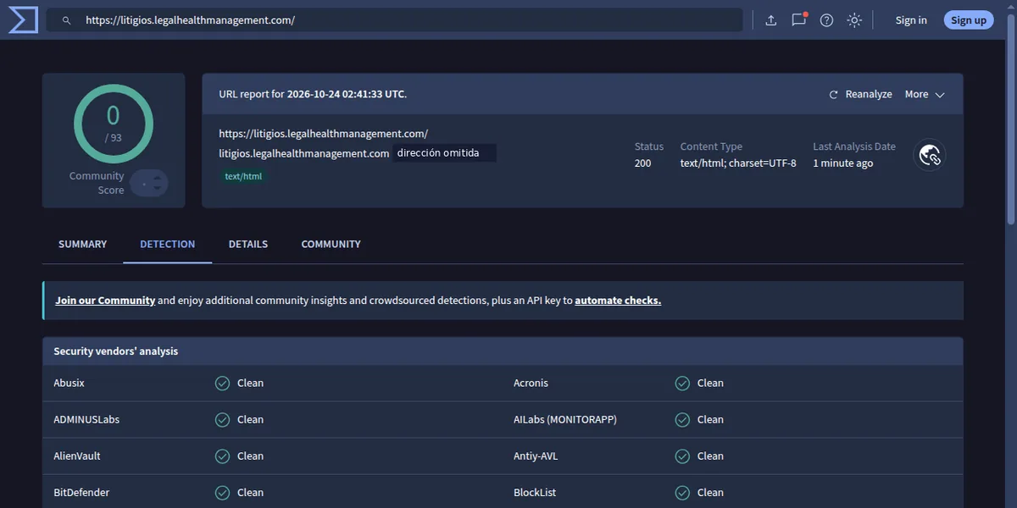Click the "dirección omitida" label
The width and height of the screenshot is (1017, 508).
coord(445,153)
